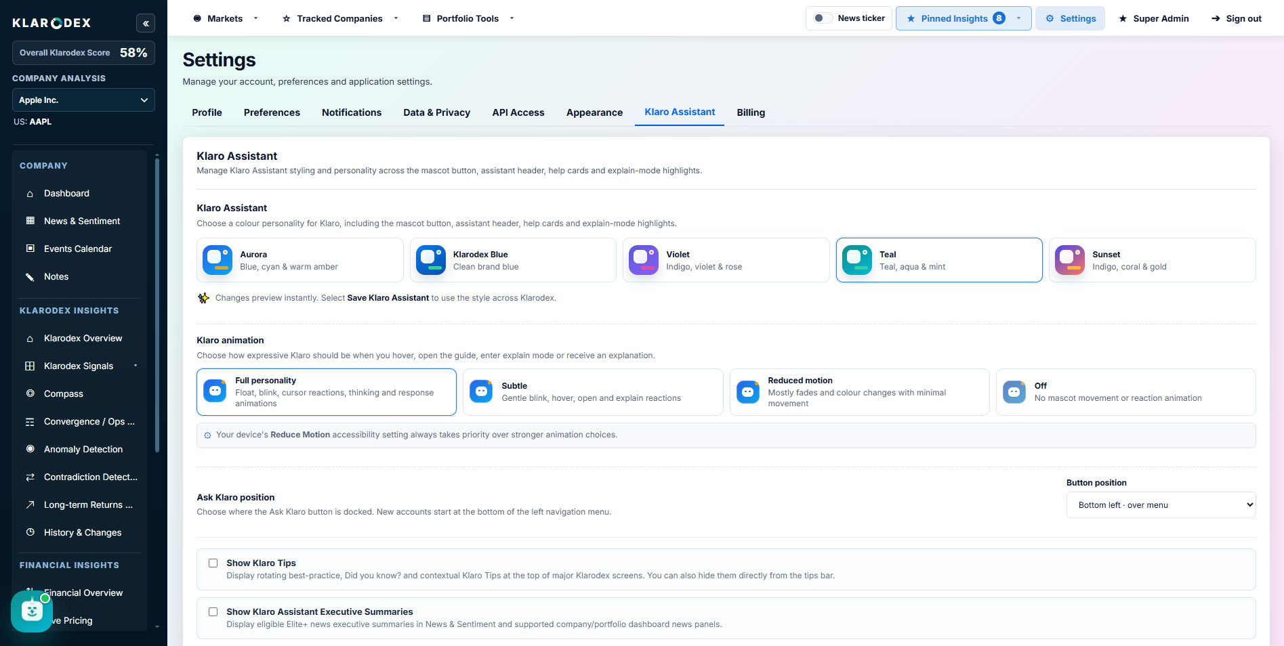Click the Klarodex Overview icon
Image resolution: width=1284 pixels, height=646 pixels.
pos(30,339)
